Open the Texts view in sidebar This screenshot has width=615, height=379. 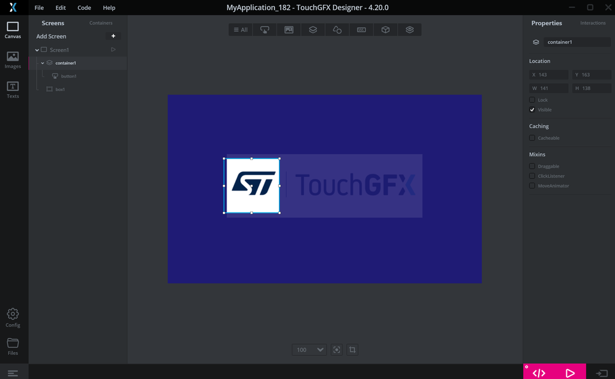pos(12,90)
